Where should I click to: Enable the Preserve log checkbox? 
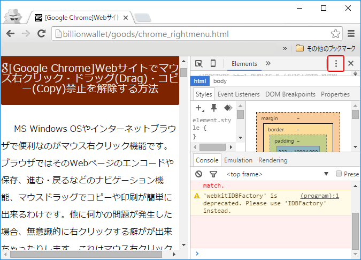(339, 174)
